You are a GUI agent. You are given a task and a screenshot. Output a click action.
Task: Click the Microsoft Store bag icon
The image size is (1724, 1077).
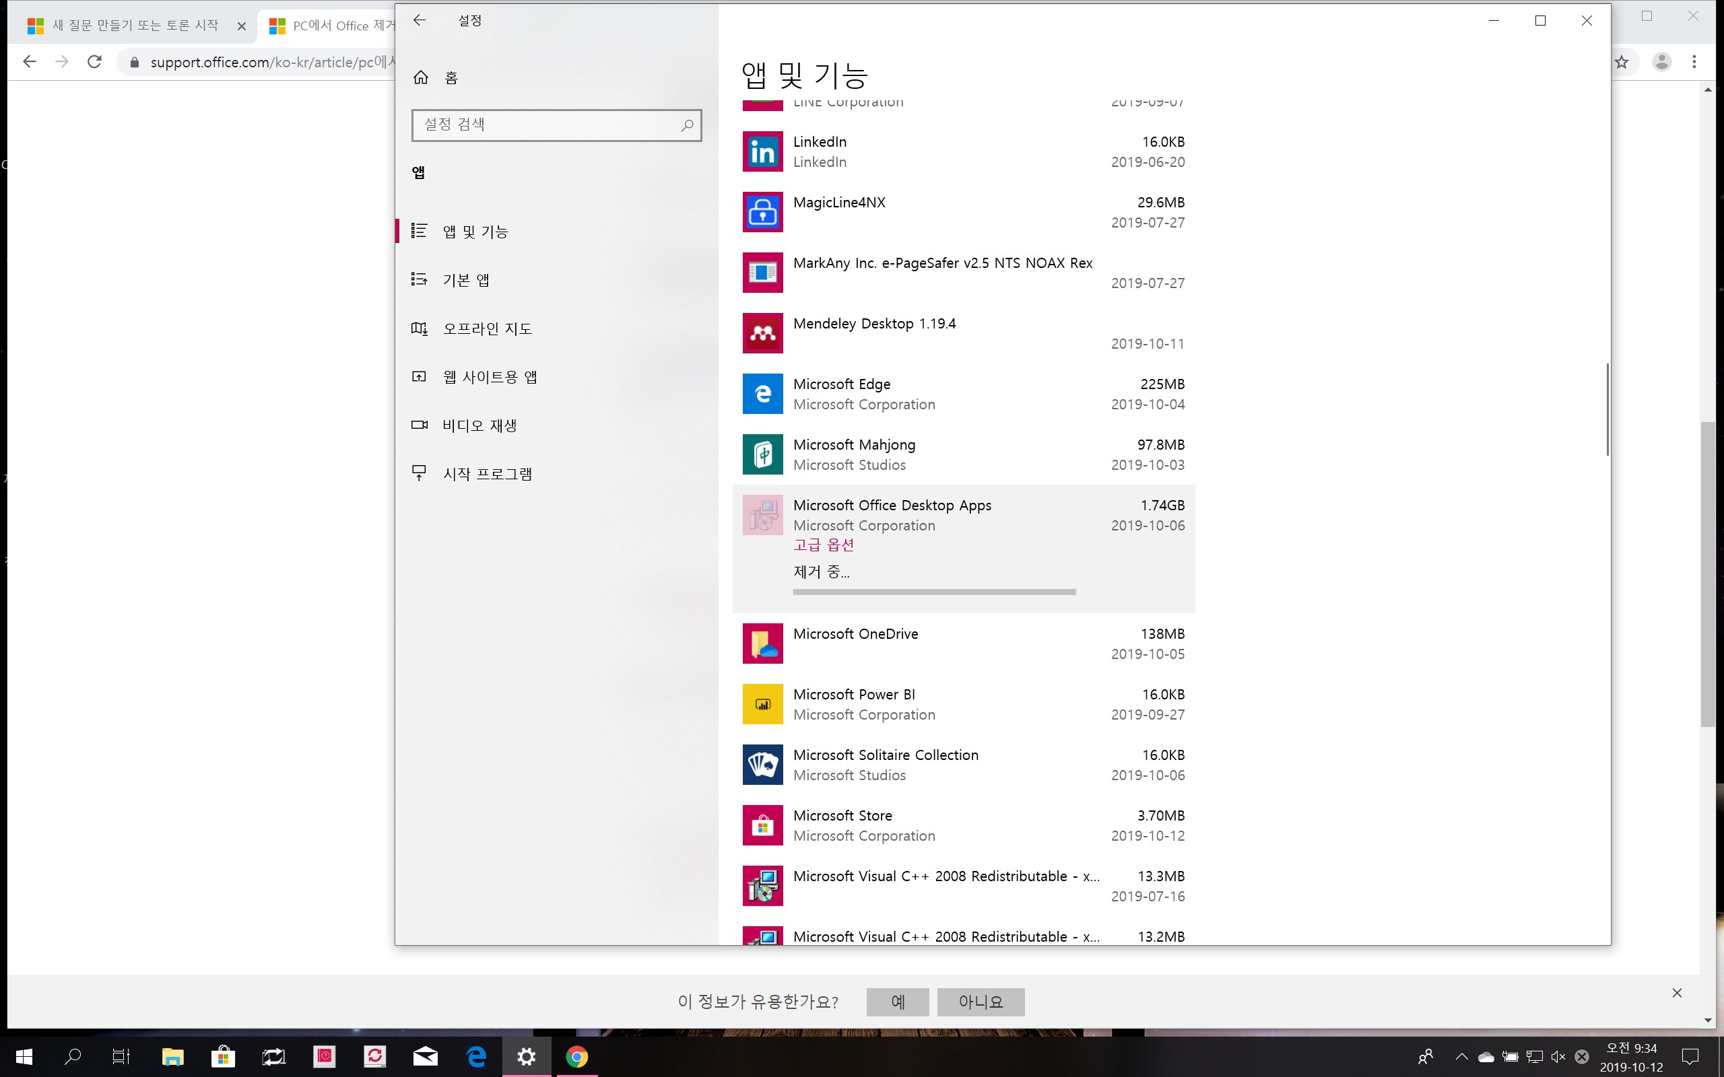[x=762, y=825]
